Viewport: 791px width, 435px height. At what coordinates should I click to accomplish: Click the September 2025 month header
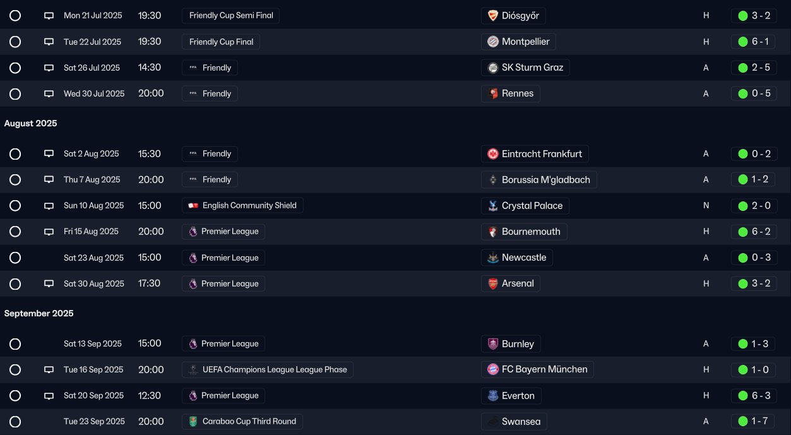(39, 314)
